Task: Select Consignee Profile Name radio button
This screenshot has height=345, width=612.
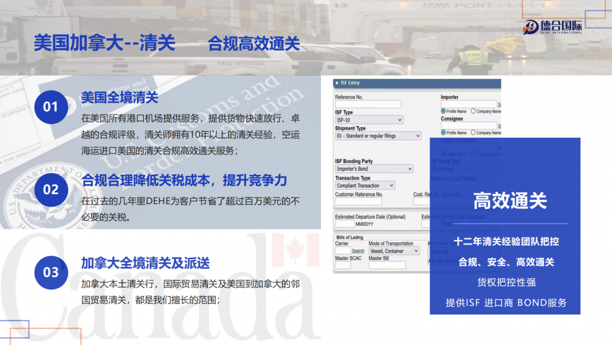Action: coord(443,133)
